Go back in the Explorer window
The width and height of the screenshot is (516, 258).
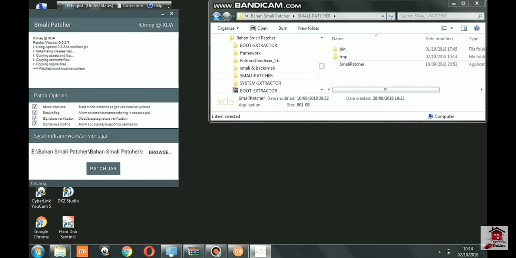(x=216, y=16)
